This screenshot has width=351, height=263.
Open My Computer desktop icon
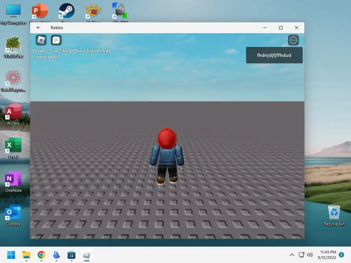(13, 14)
